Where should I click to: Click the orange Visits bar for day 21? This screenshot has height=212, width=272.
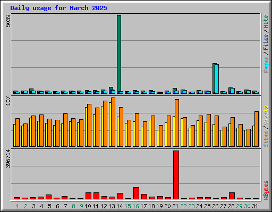pyautogui.click(x=177, y=123)
